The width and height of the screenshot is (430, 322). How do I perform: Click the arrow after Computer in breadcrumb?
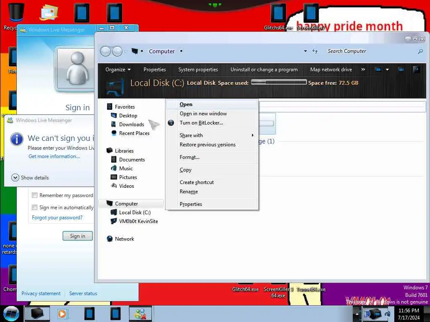tap(181, 51)
